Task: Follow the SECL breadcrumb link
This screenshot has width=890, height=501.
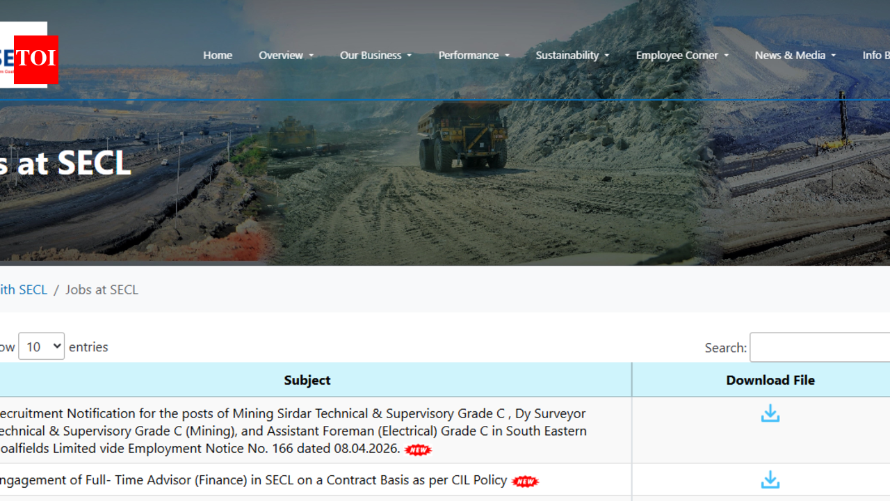Action: pos(24,289)
